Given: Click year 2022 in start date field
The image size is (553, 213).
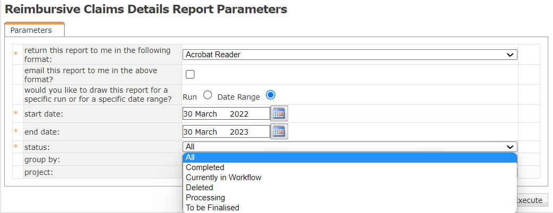Looking at the screenshot, I should tap(239, 114).
